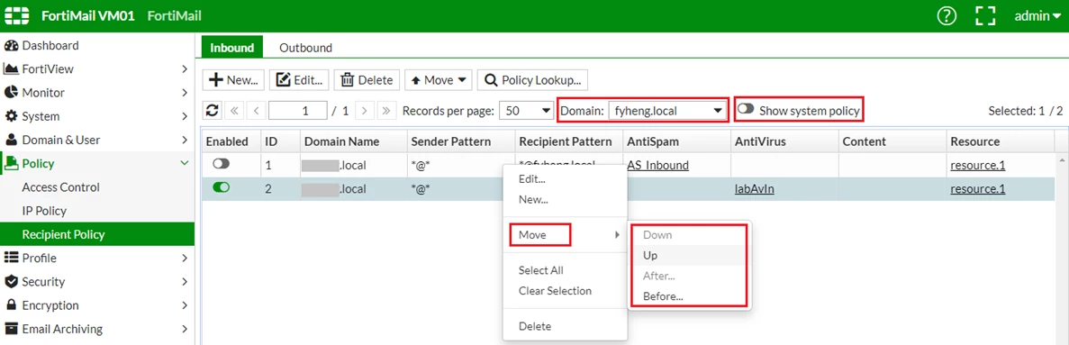The width and height of the screenshot is (1069, 345).
Task: Open the help question mark icon
Action: 947,15
